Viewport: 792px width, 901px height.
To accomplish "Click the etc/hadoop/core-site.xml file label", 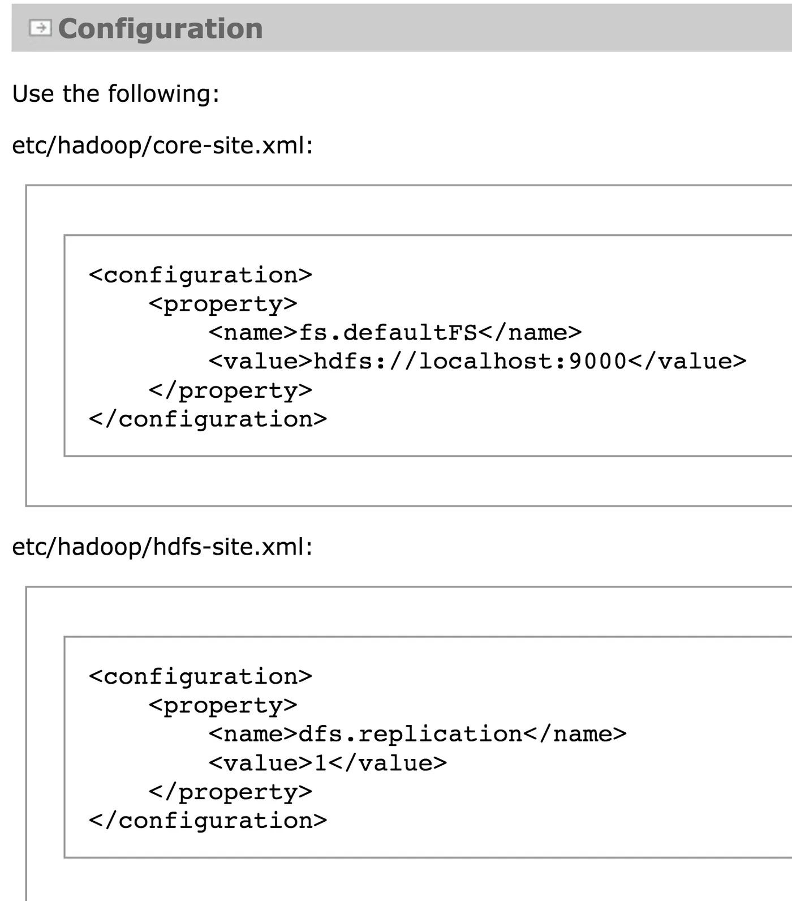I will pyautogui.click(x=162, y=145).
